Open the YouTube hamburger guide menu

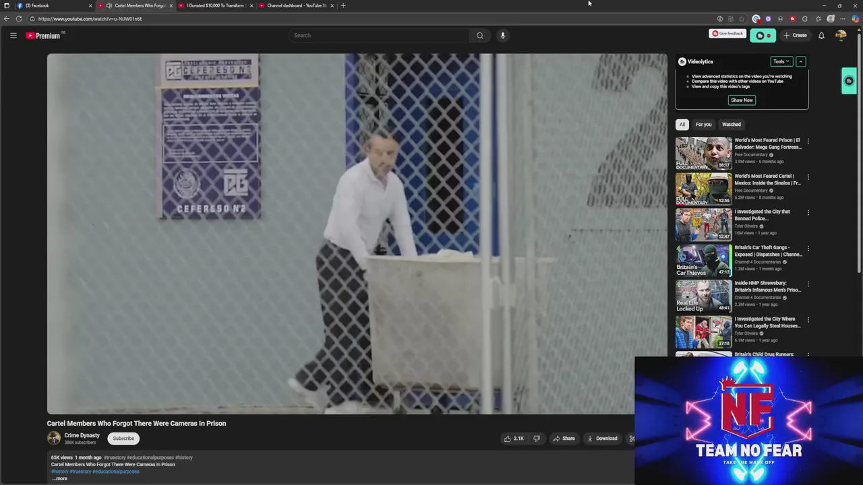click(13, 35)
